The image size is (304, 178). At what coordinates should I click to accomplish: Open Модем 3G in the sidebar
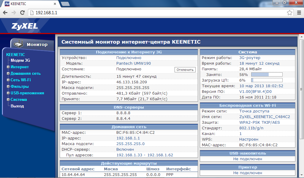coord(20,61)
